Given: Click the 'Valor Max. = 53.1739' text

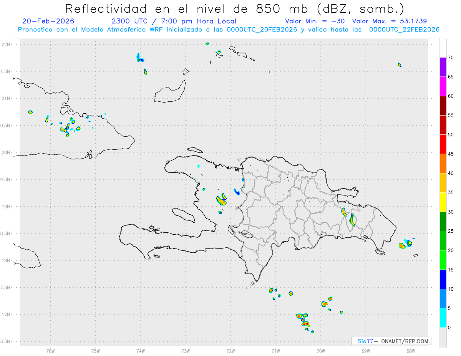Looking at the screenshot, I should click(x=390, y=21).
